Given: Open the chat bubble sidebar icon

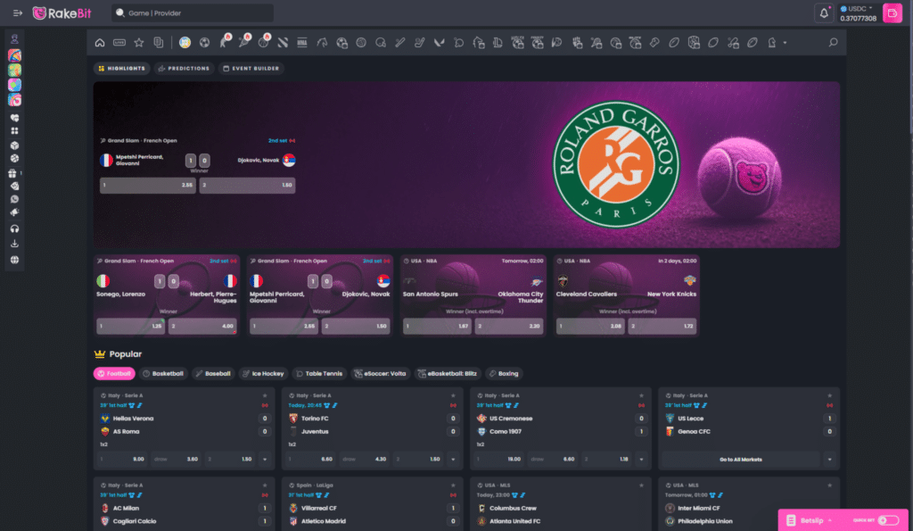Looking at the screenshot, I should click(x=14, y=199).
